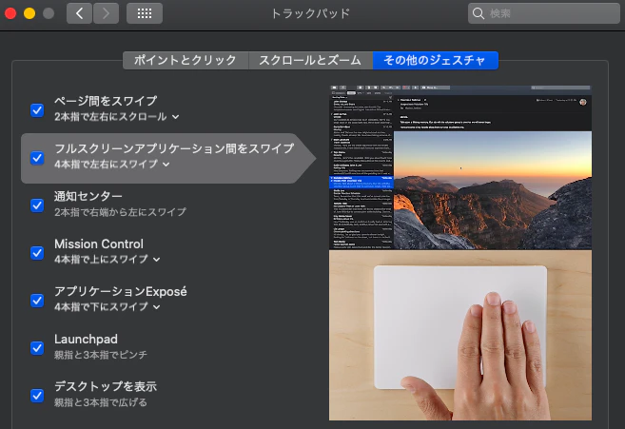The height and width of the screenshot is (429, 625).
Task: Click the magnifier icon in the search field
Action: [x=478, y=13]
